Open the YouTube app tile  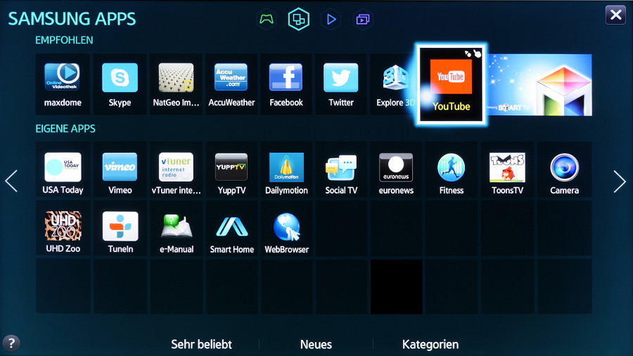pos(451,84)
